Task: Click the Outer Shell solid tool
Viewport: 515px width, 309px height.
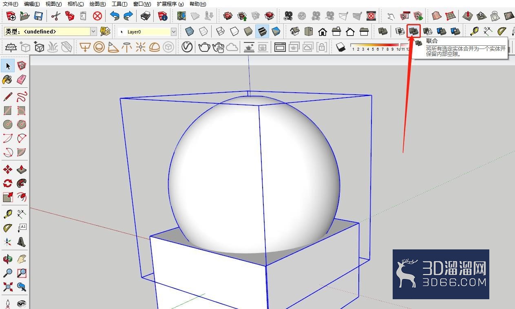Action: pos(383,31)
